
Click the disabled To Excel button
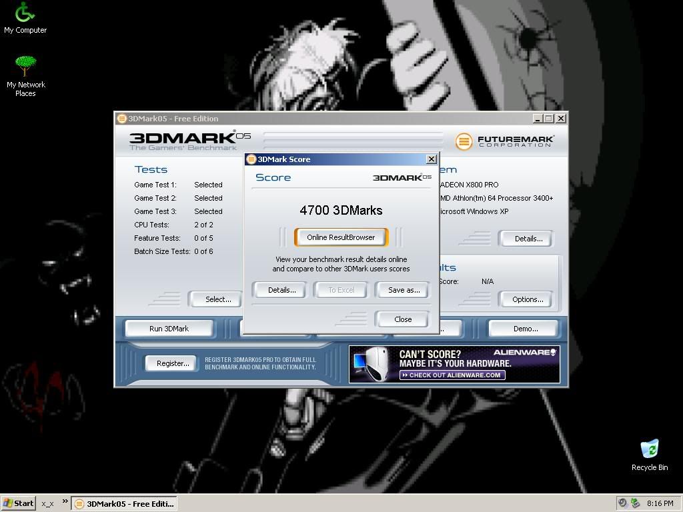coord(341,290)
